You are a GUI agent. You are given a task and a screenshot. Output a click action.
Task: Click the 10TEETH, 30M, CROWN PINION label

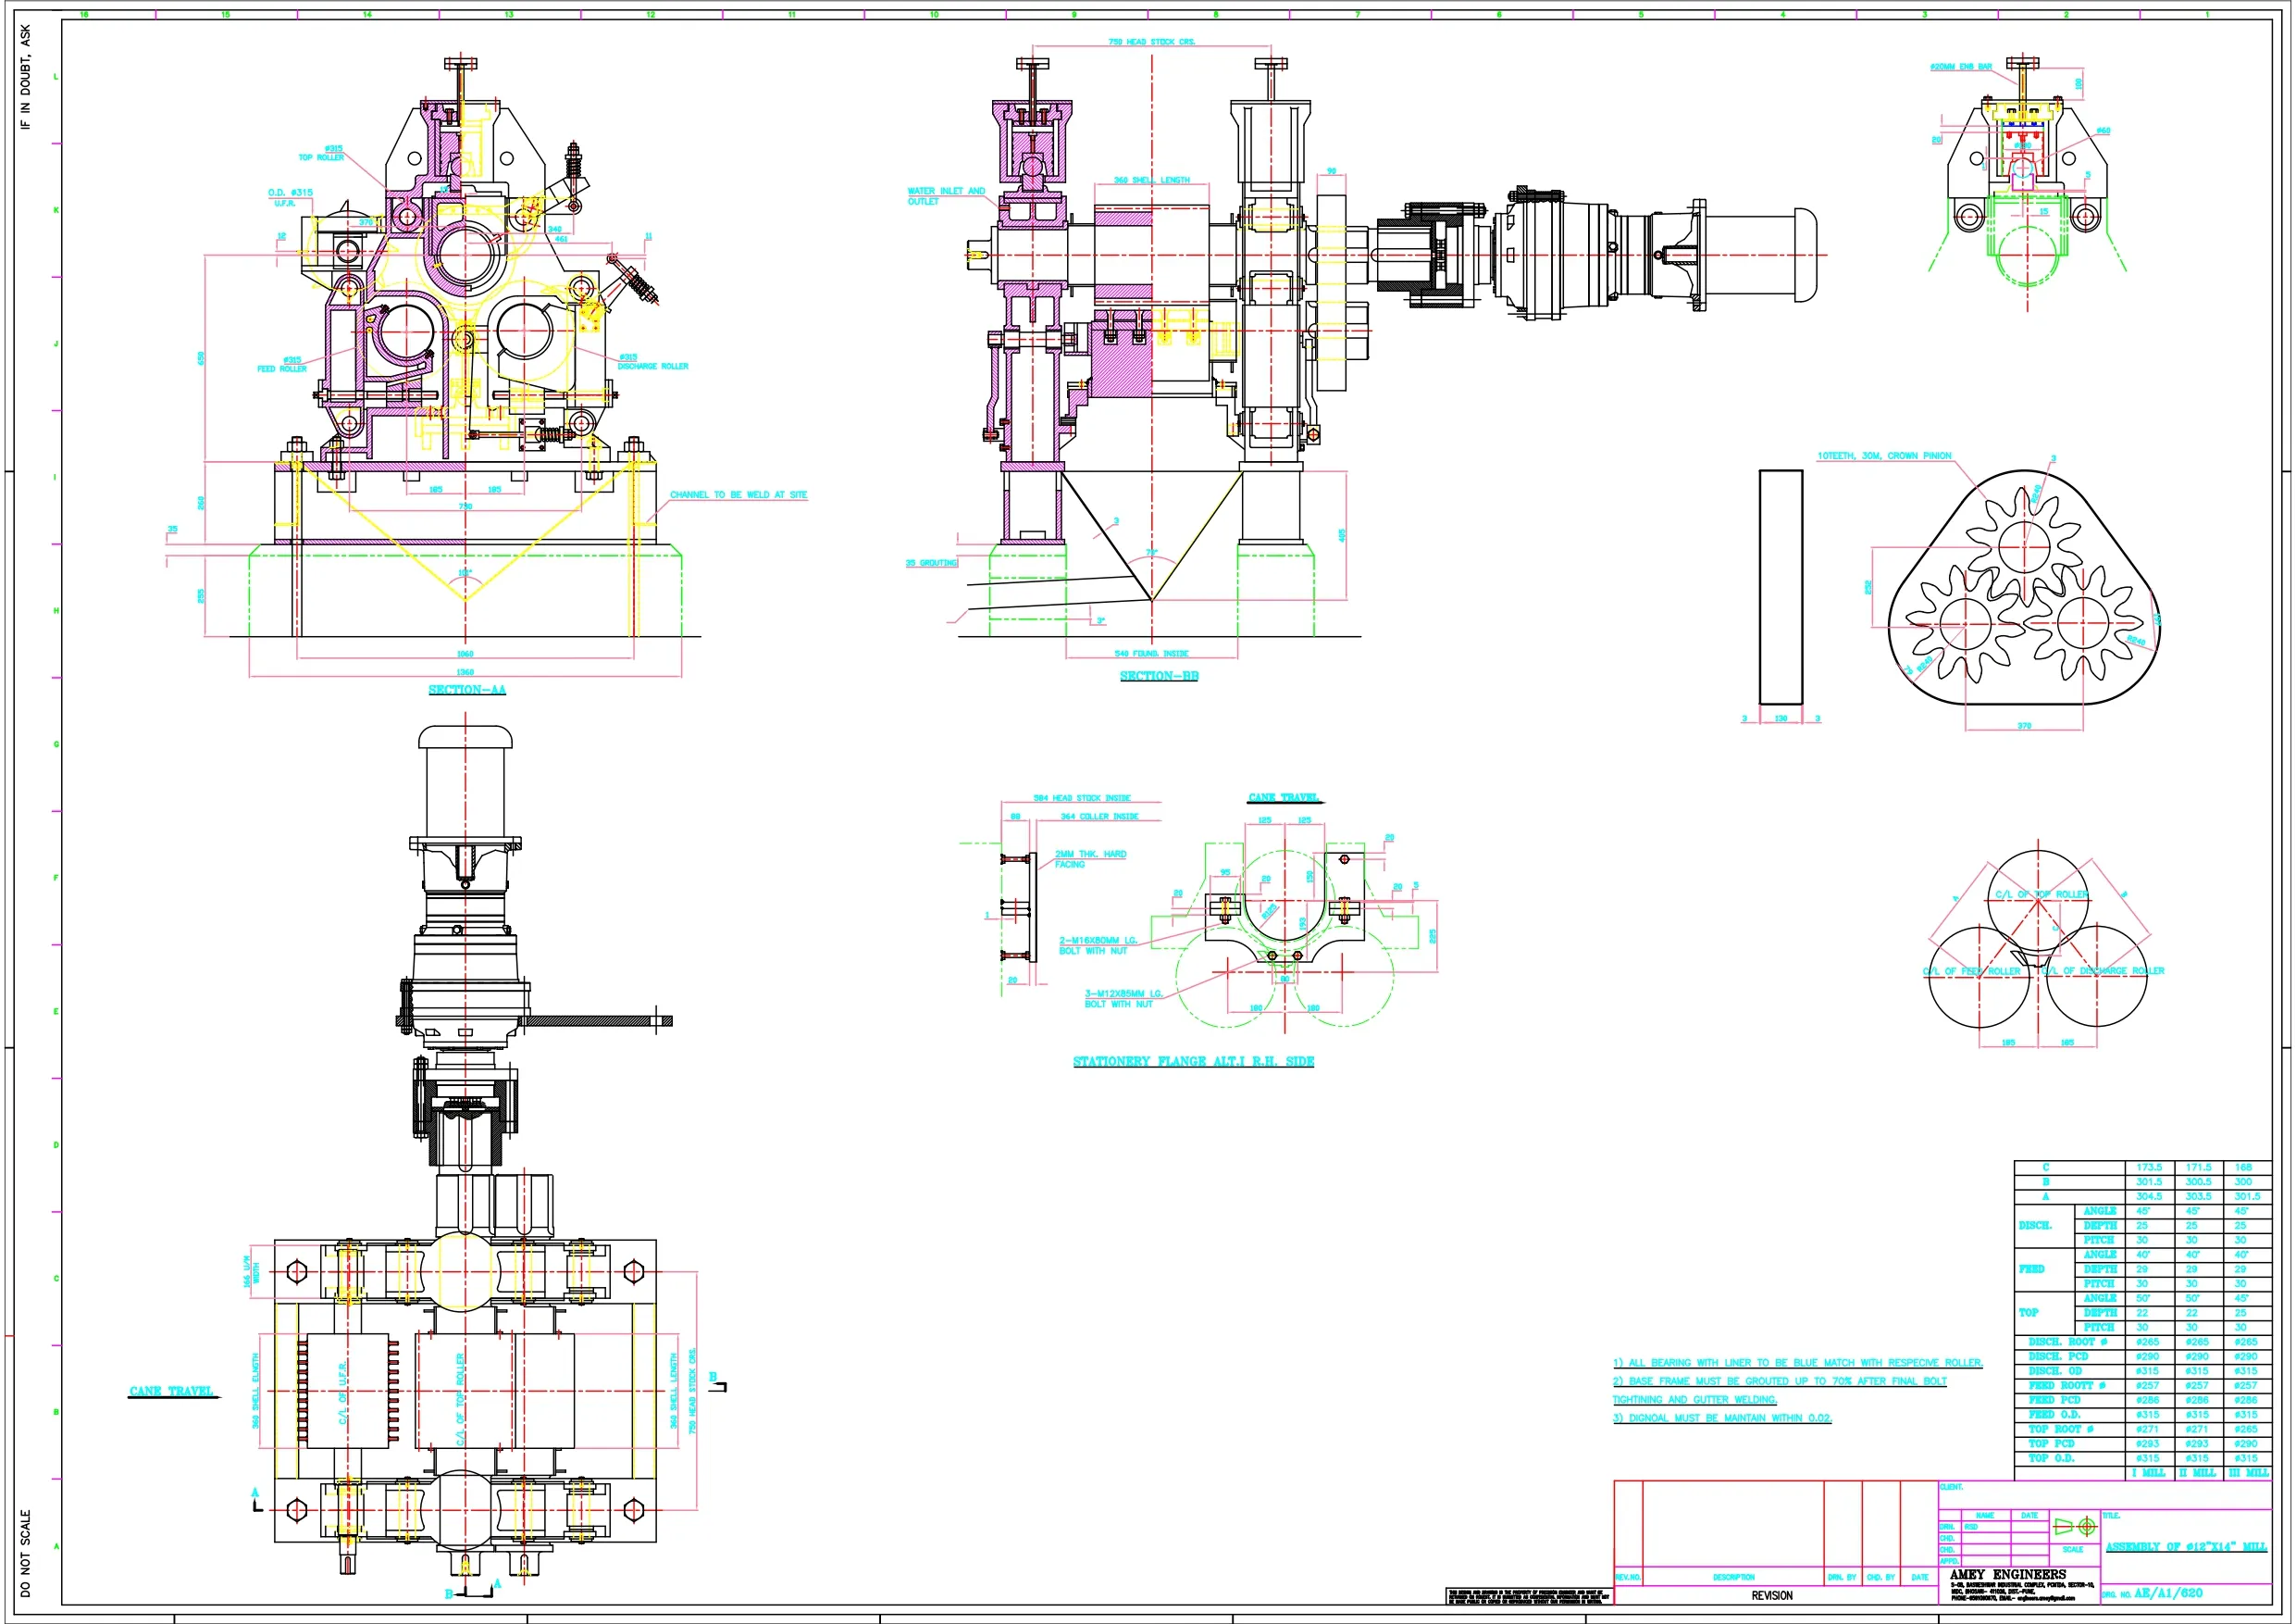[1884, 456]
